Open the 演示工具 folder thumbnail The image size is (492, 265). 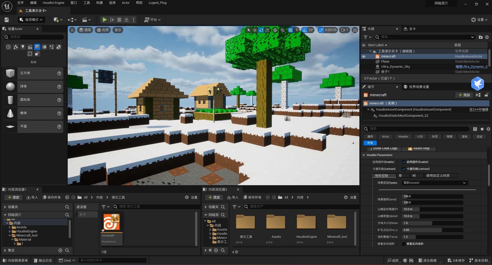point(246,222)
